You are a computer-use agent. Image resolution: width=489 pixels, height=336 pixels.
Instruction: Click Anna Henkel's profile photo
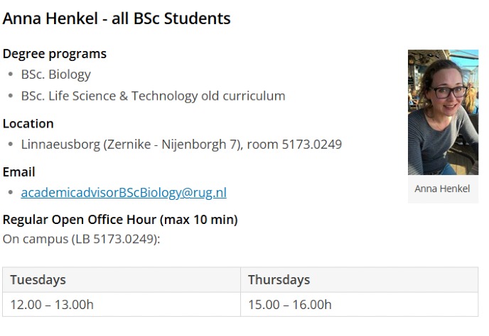click(443, 112)
